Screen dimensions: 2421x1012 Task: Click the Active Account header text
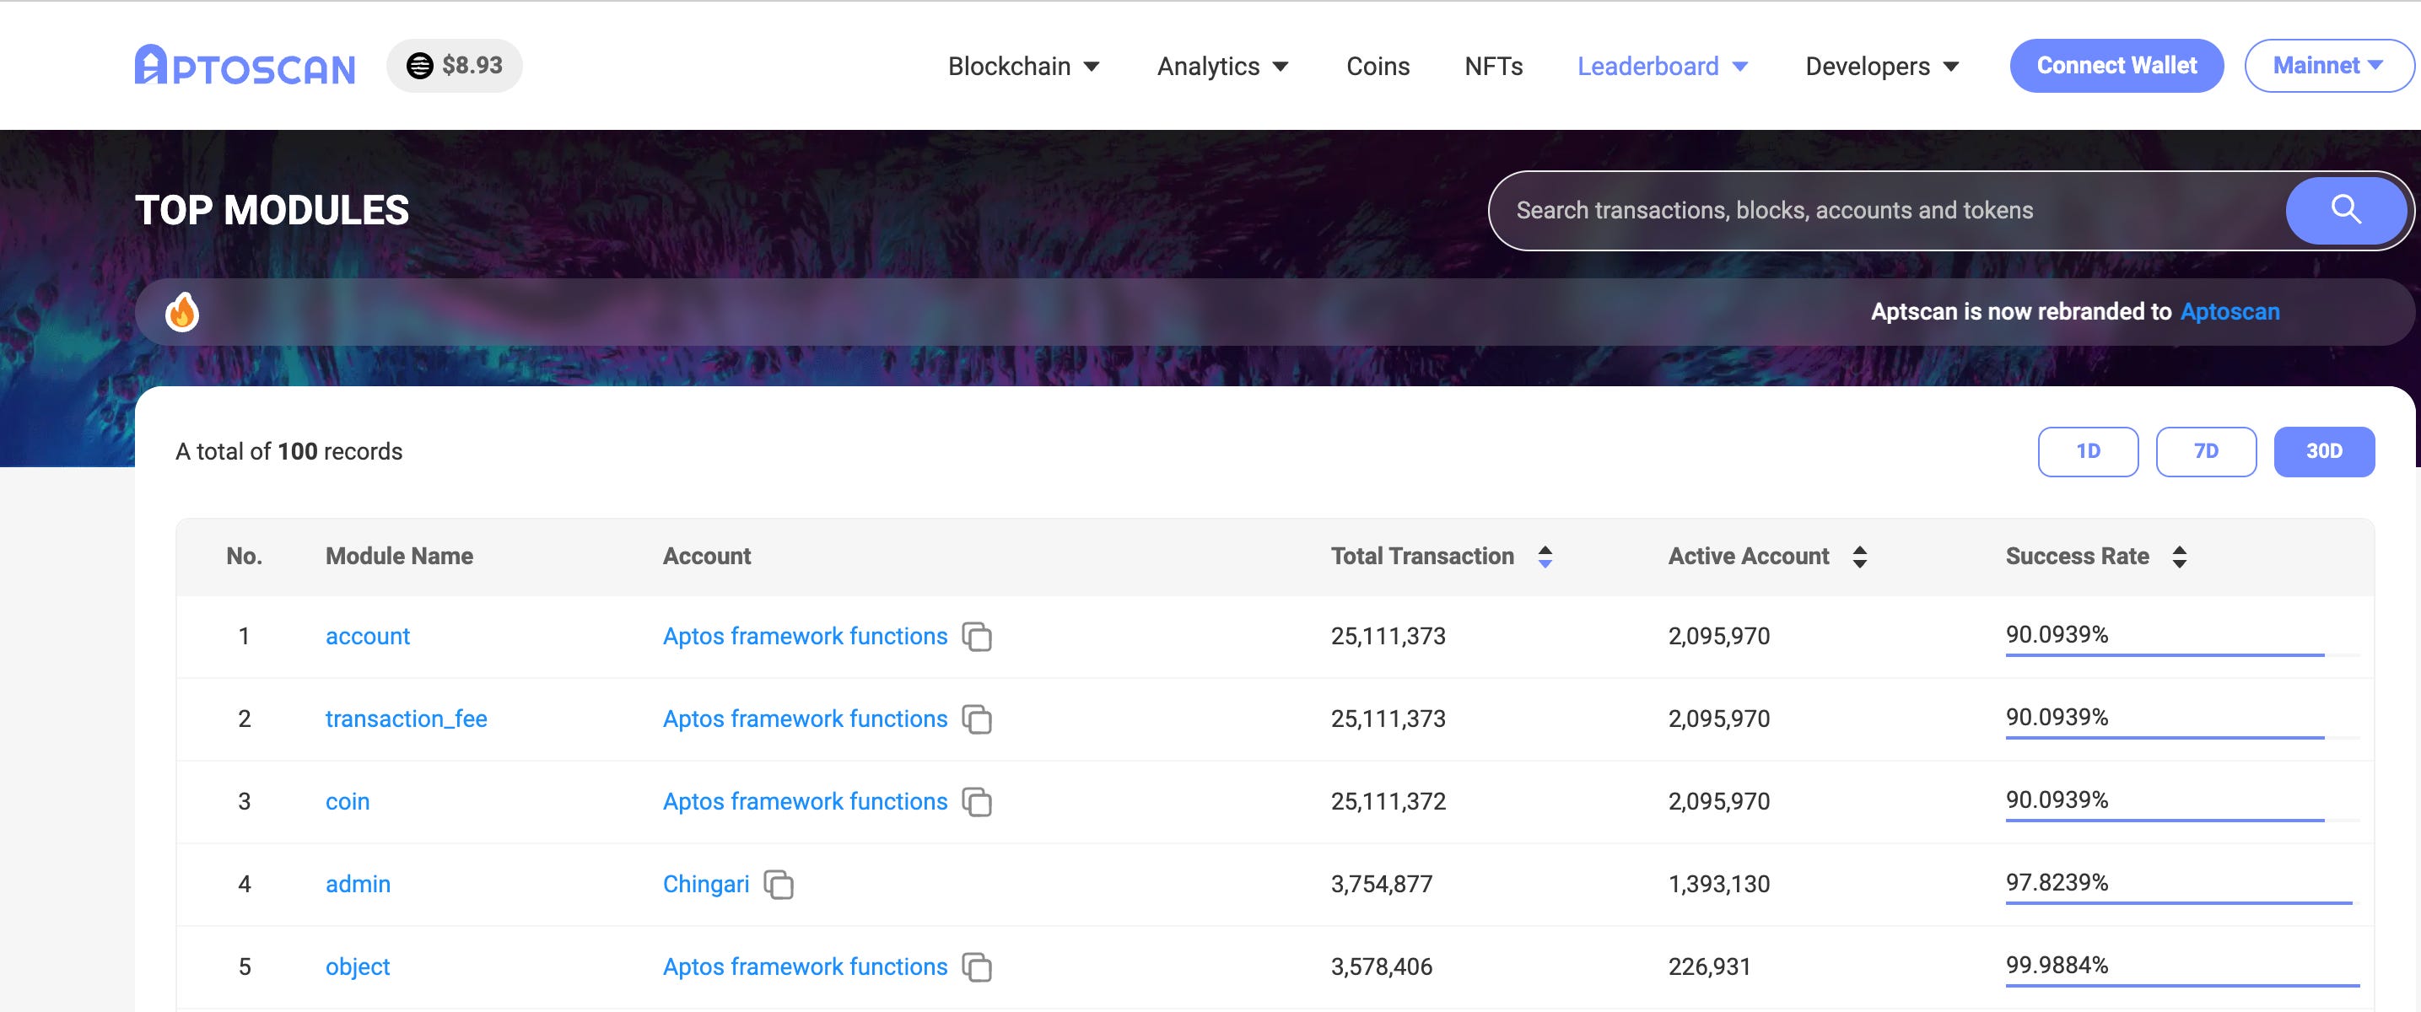pos(1749,557)
